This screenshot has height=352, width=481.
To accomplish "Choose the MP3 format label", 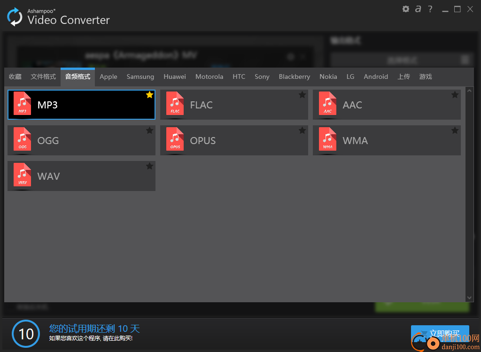I will 47,105.
